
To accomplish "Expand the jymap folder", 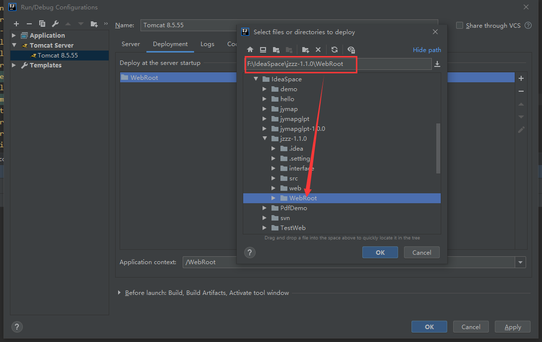I will pos(265,109).
